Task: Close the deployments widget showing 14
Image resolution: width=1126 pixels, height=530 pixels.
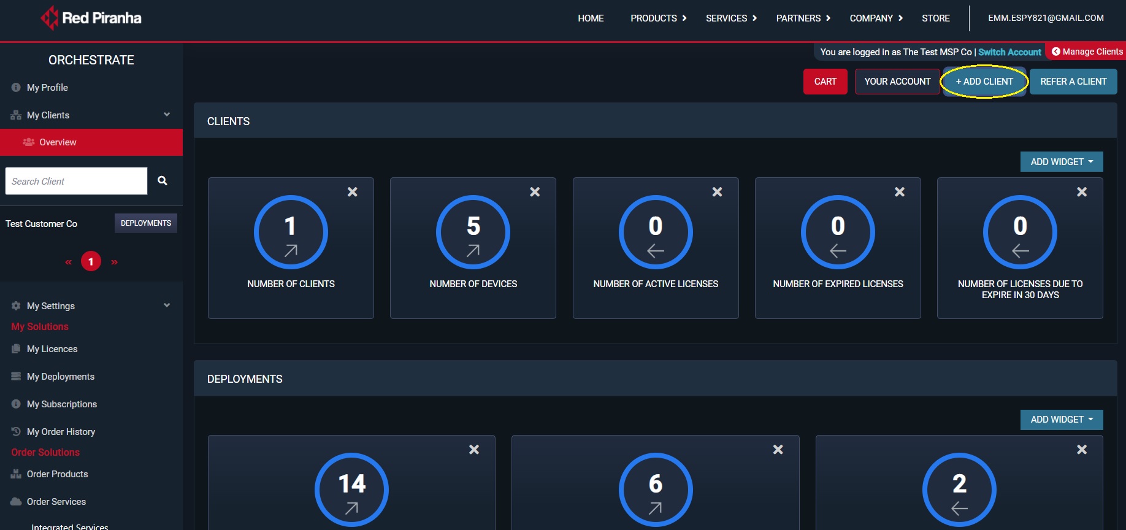Action: pos(474,450)
